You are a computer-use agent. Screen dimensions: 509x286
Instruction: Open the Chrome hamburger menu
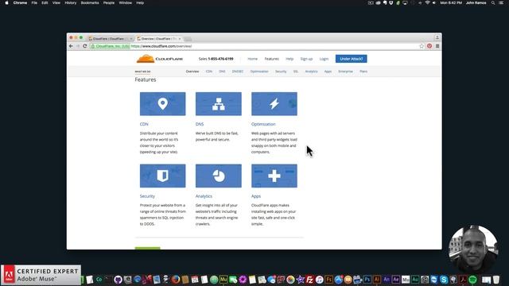pos(437,46)
